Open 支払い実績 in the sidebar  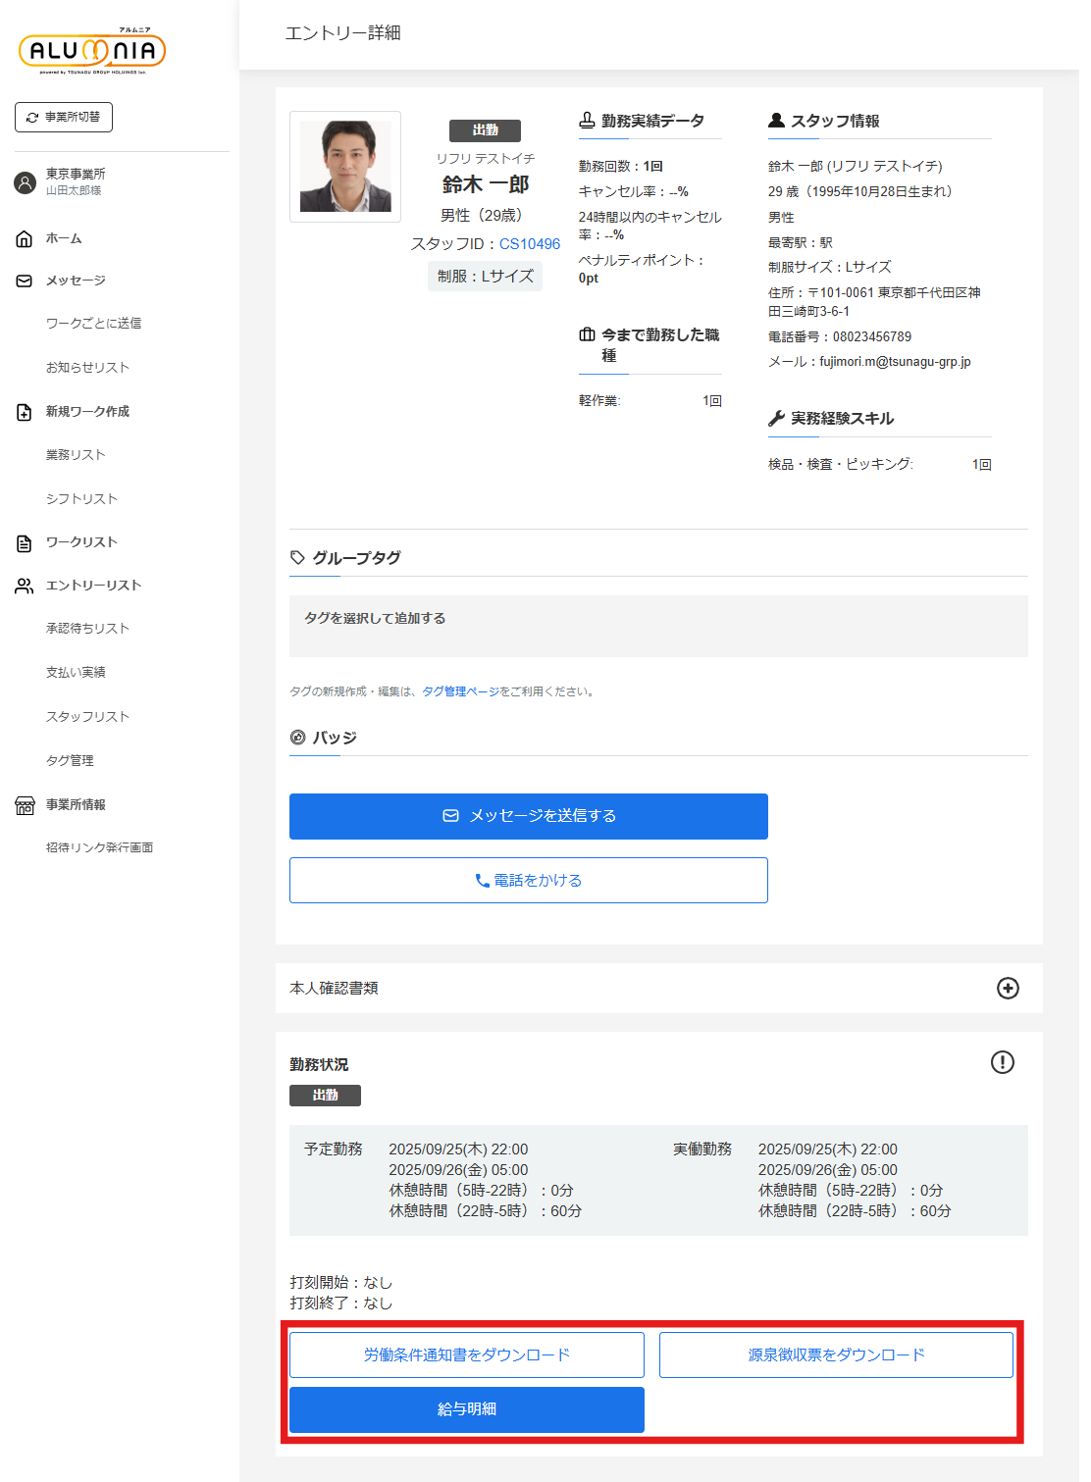[76, 672]
